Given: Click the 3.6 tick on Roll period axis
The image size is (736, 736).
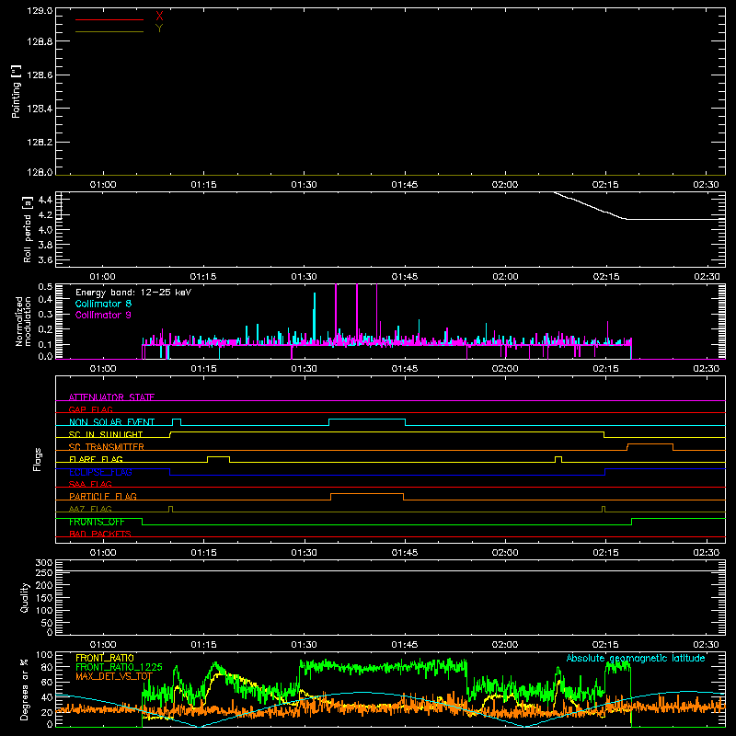Looking at the screenshot, I should (x=45, y=259).
